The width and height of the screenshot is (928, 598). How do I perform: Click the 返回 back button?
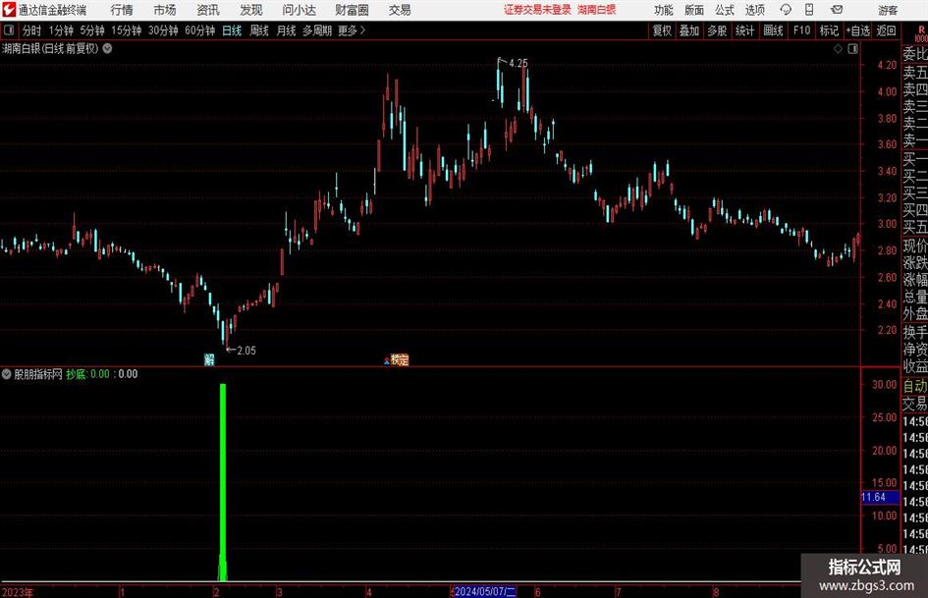pyautogui.click(x=886, y=30)
